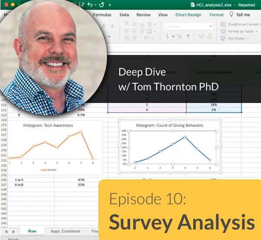Viewport: 261px width, 240px height.
Task: Click the next sheet navigation arrow
Action: point(13,232)
